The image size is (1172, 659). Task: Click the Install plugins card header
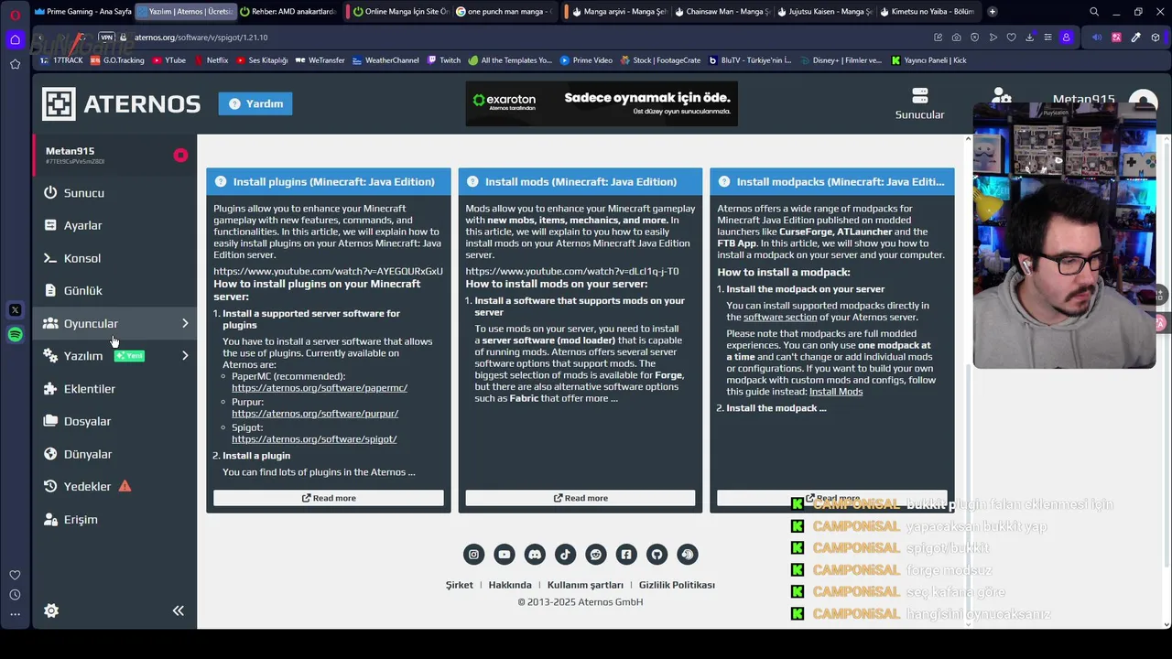329,181
